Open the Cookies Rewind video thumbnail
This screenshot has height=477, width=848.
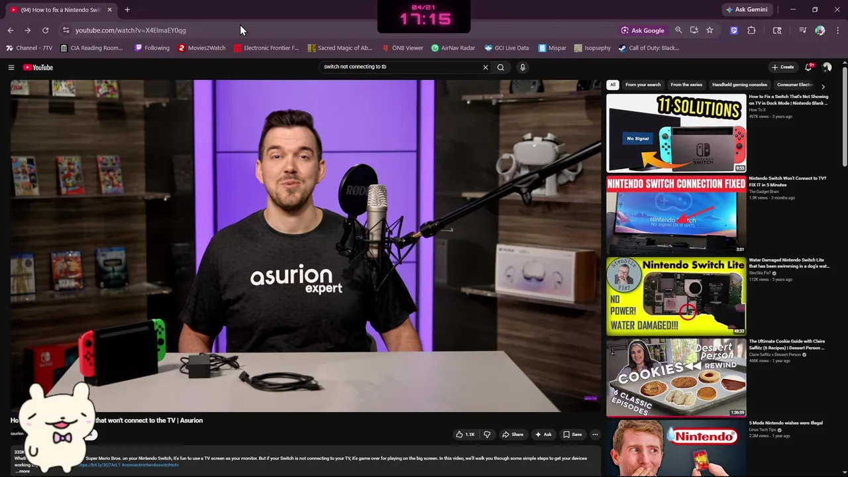coord(676,378)
